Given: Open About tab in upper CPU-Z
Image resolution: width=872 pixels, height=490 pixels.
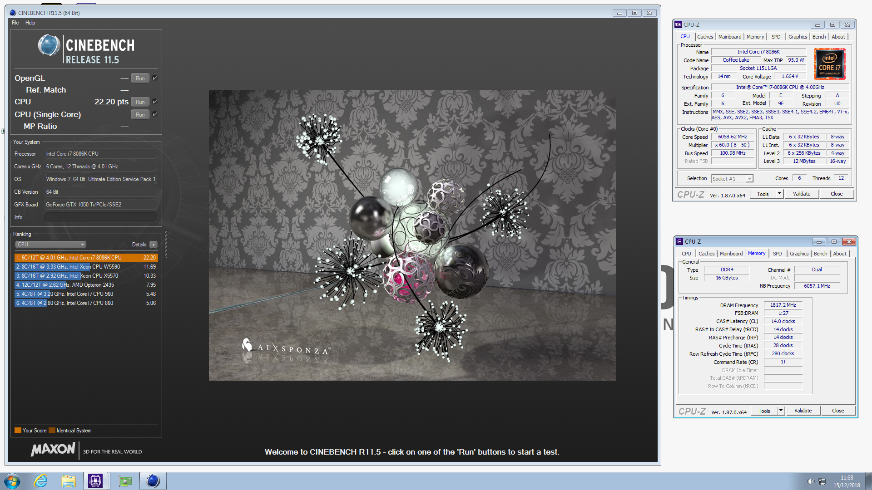Looking at the screenshot, I should click(x=838, y=37).
